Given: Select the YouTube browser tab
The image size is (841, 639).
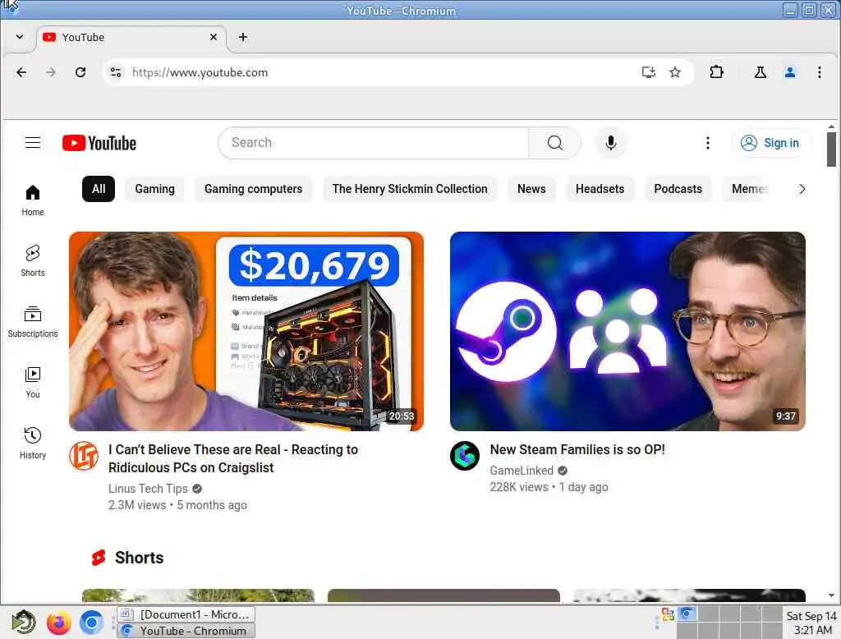Looking at the screenshot, I should click(131, 38).
